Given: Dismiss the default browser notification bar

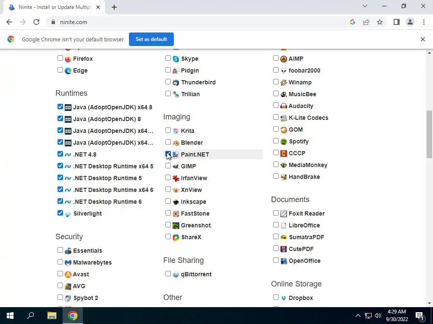Looking at the screenshot, I should tap(423, 39).
